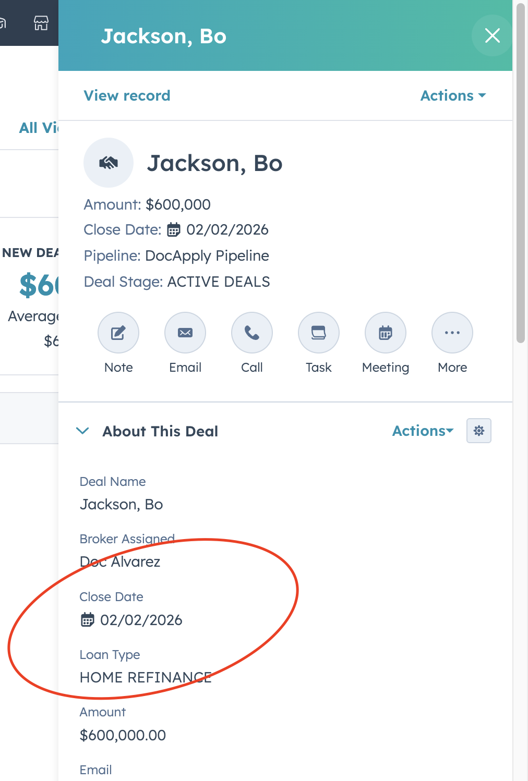Viewport: 528px width, 781px height.
Task: Click the marketplace storefront icon
Action: (41, 23)
